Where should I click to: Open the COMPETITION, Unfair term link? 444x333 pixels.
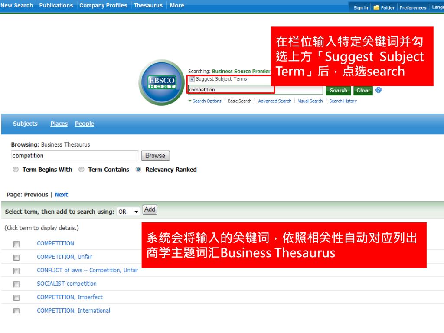point(65,257)
